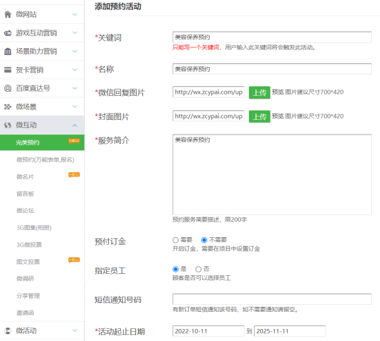This screenshot has width=380, height=341.
Task: Click the 微信回复图片 URL field
Action: pos(208,92)
